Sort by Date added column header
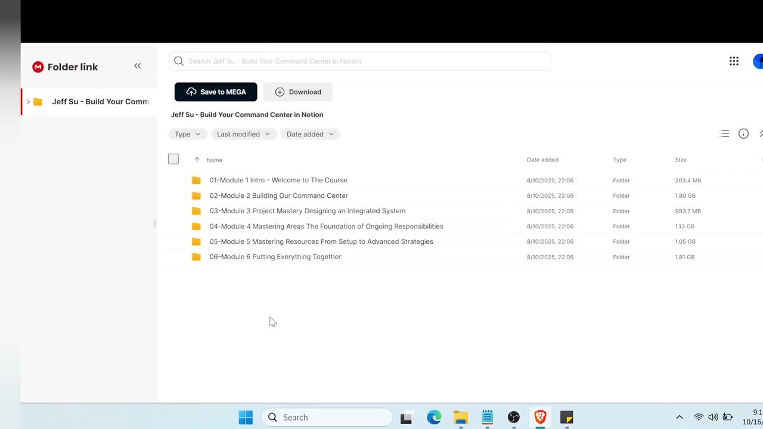Viewport: 763px width, 429px height. point(542,160)
